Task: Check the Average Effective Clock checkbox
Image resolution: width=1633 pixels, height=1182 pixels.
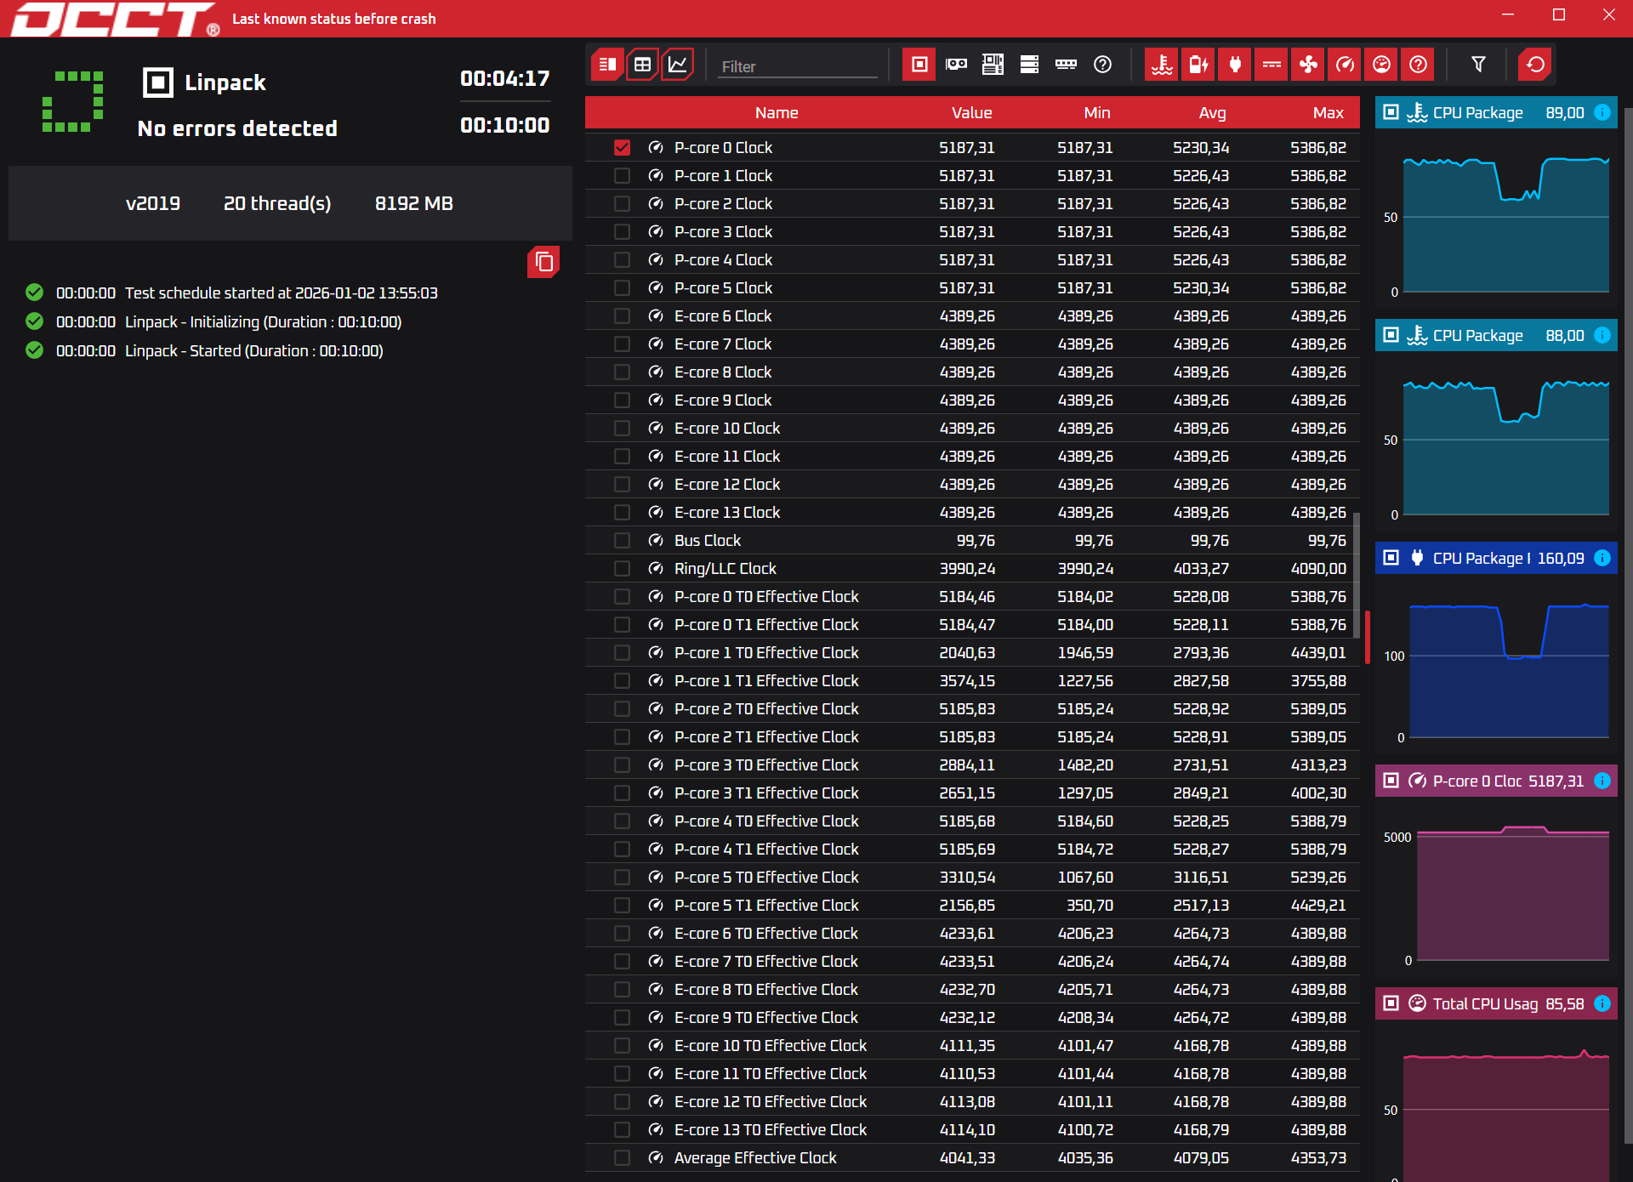Action: pos(623,1158)
